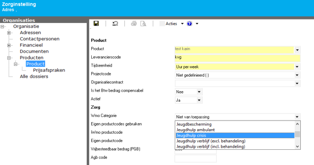Viewport: 314px width, 165px height.
Task: Click the print preview icon
Action: [143, 23]
